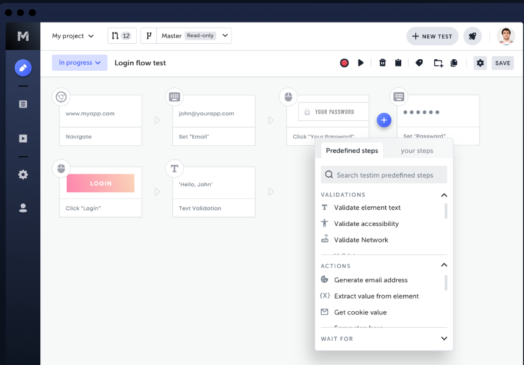The image size is (524, 365).
Task: Open the user profile sidebar icon
Action: 22,207
